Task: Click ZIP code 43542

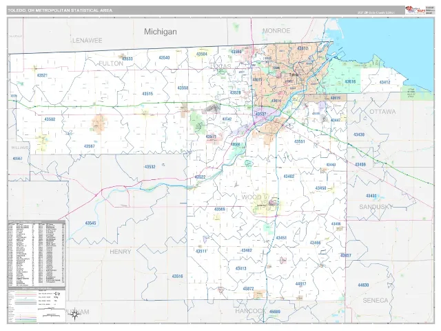Action: (x=227, y=119)
